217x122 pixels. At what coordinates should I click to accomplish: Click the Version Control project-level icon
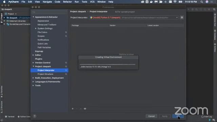coord(66,63)
